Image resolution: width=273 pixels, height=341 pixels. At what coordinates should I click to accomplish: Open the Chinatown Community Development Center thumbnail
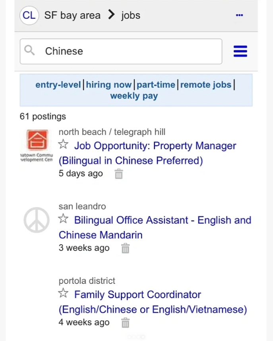pos(37,146)
